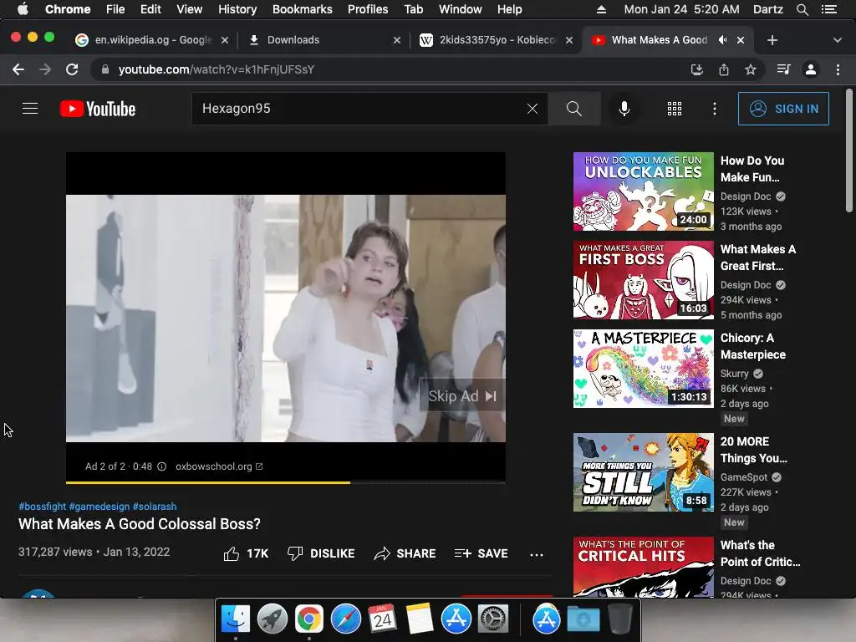Open the Bookmarks menu

[x=303, y=9]
